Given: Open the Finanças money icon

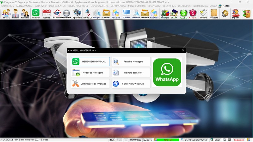Looking at the screenshot, I should click(165, 14).
